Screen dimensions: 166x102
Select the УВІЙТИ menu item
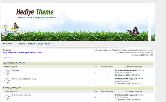pos(31,44)
